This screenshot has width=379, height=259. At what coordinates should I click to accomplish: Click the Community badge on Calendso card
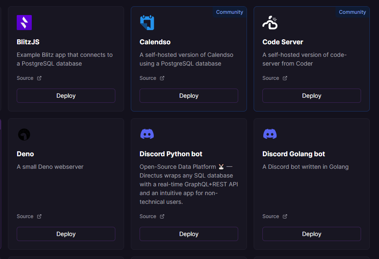(229, 12)
